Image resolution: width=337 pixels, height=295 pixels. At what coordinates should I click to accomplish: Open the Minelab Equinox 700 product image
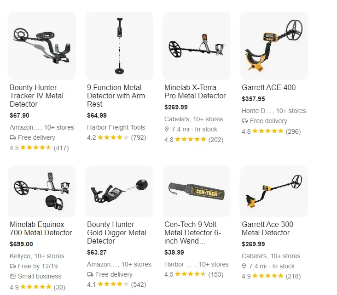tap(42, 191)
